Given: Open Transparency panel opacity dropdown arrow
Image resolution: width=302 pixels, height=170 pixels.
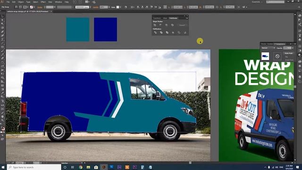Looking at the screenshot, I should pyautogui.click(x=293, y=48).
